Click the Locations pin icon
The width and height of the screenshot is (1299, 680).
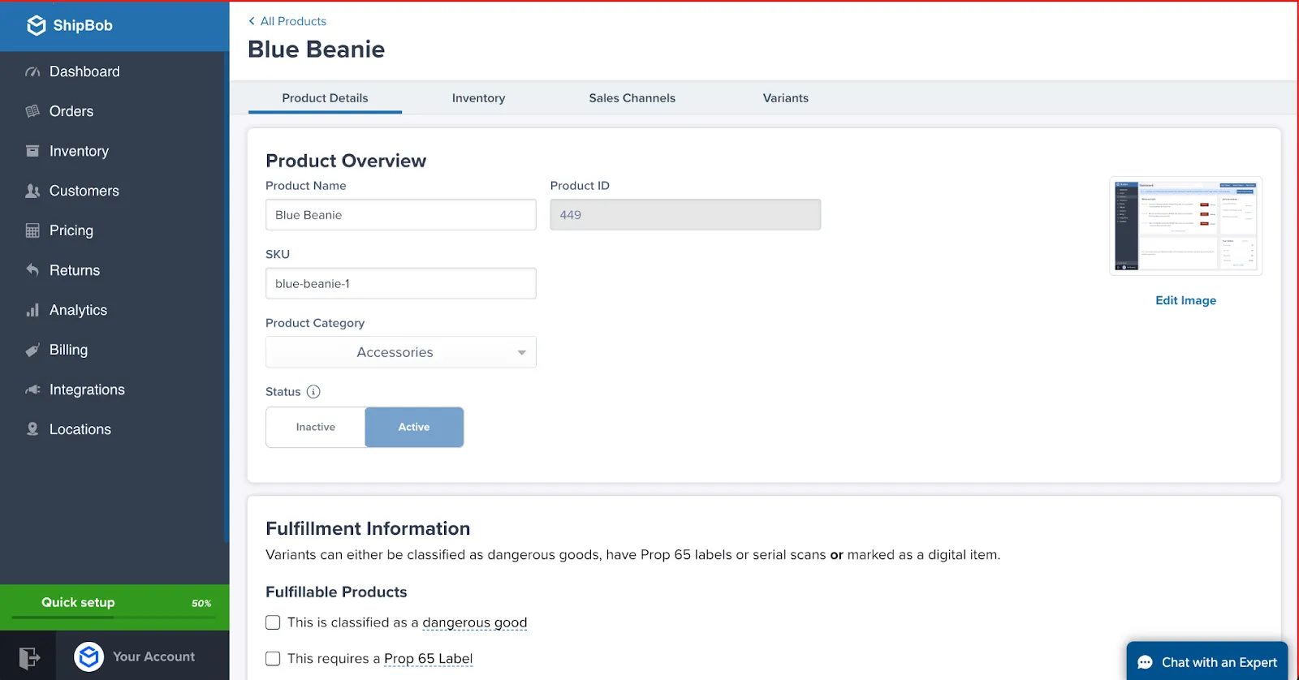click(x=32, y=429)
